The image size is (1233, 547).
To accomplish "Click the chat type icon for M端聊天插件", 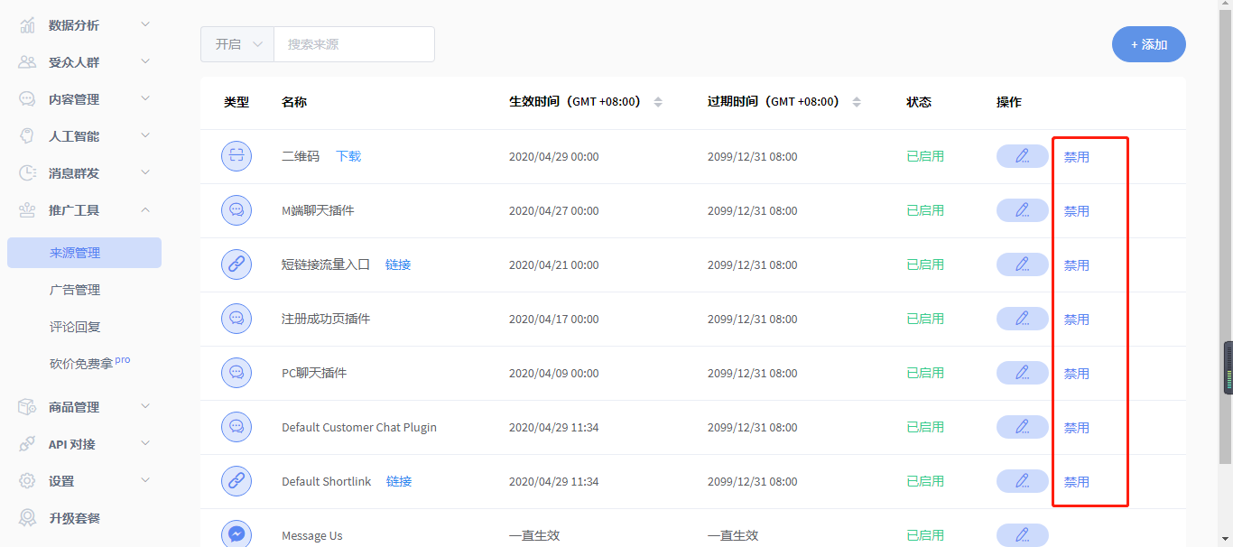I will coord(236,210).
